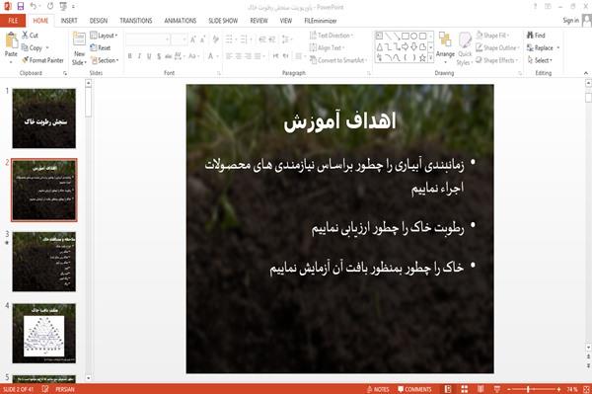
Task: Click the Redo/Repeat icon in title bar
Action: (x=50, y=6)
